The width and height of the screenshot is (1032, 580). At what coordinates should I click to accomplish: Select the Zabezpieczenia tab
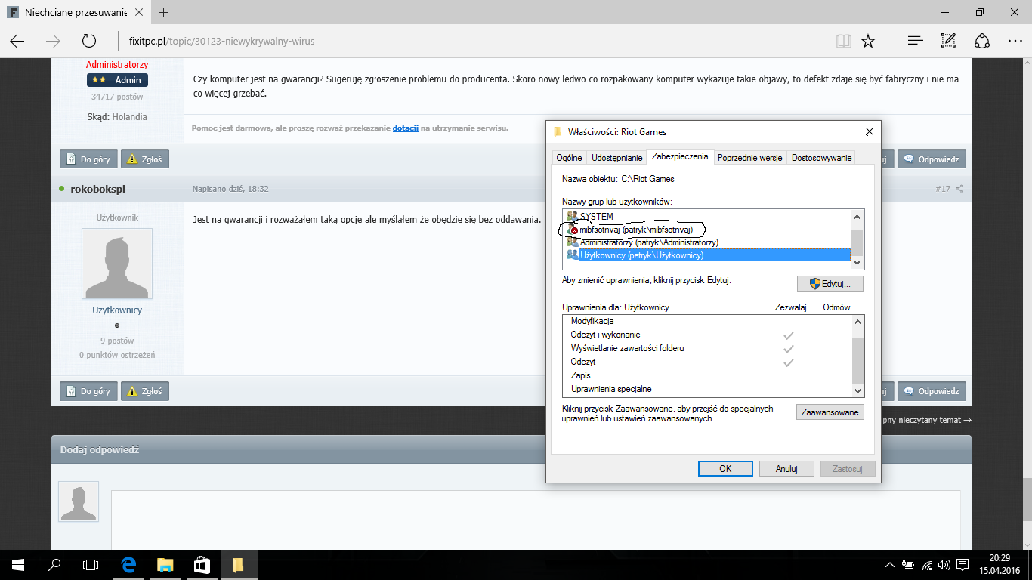680,156
